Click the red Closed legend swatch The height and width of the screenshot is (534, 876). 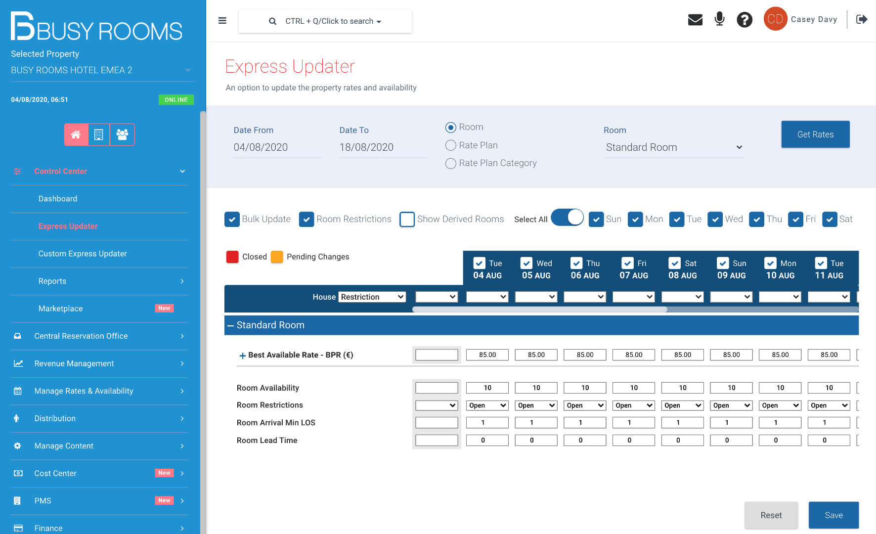click(x=232, y=257)
